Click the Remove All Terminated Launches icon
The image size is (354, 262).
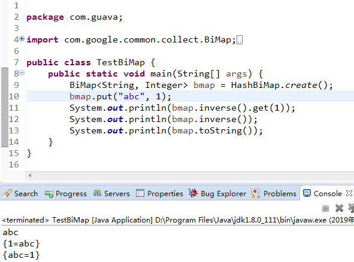(351, 208)
